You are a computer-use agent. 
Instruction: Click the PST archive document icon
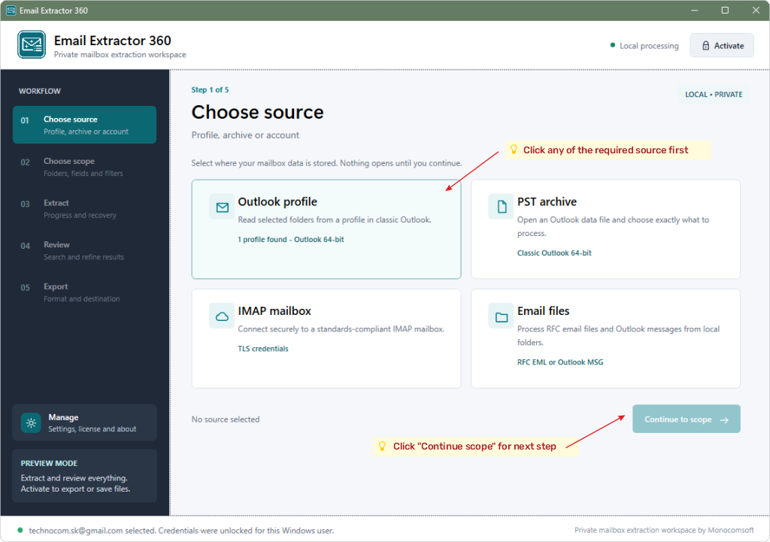(501, 207)
